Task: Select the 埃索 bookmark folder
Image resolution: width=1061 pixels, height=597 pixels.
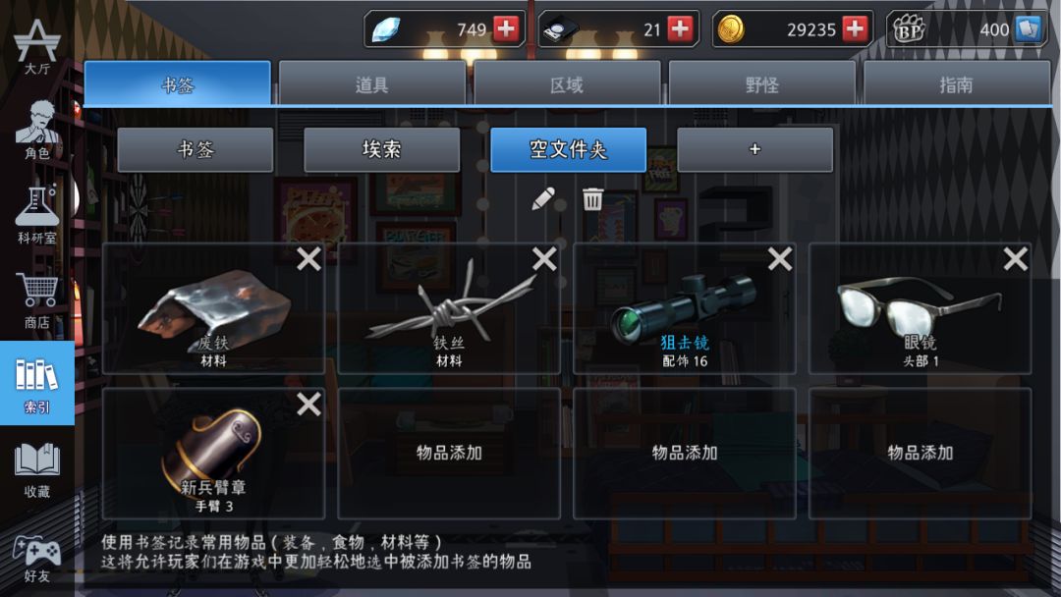Action: point(381,149)
